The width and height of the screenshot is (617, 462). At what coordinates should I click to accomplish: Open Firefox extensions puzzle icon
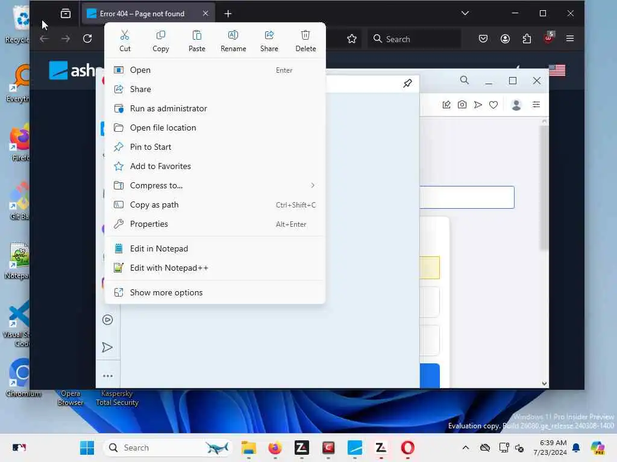(527, 38)
